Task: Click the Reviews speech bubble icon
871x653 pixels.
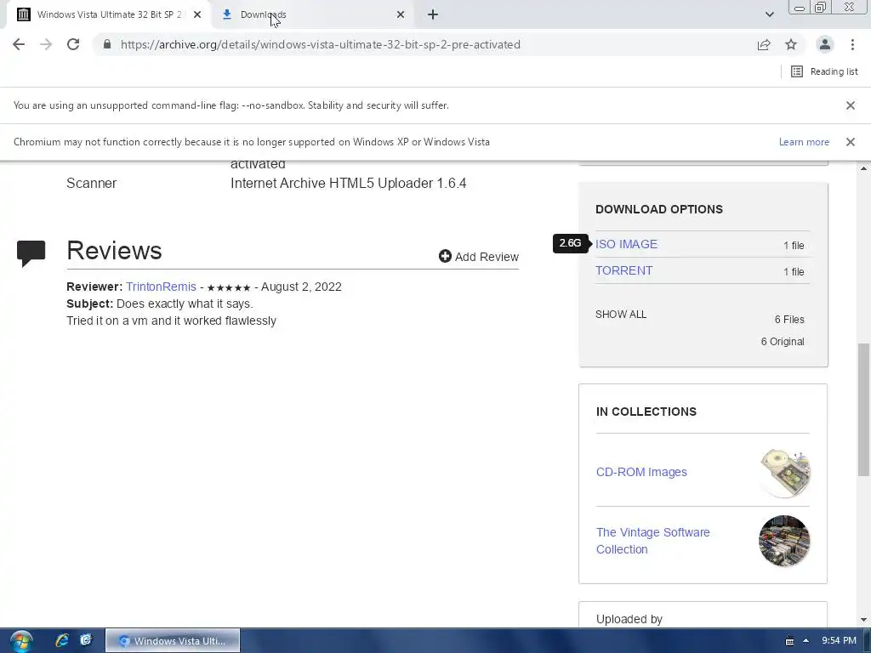Action: click(31, 253)
